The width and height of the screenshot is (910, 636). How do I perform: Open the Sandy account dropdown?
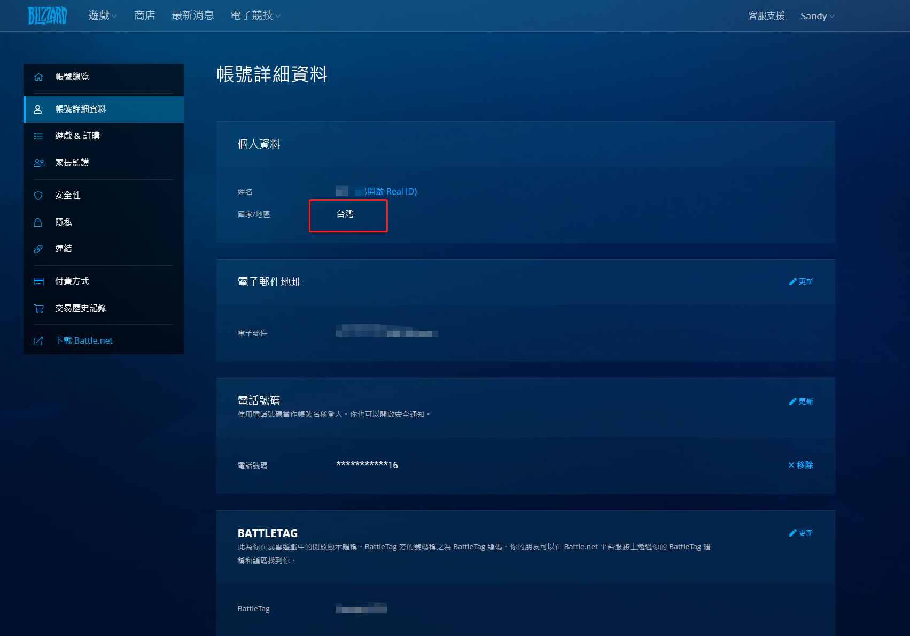click(816, 15)
